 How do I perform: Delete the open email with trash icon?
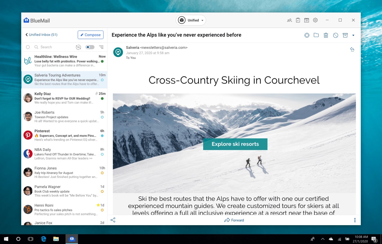pyautogui.click(x=326, y=35)
